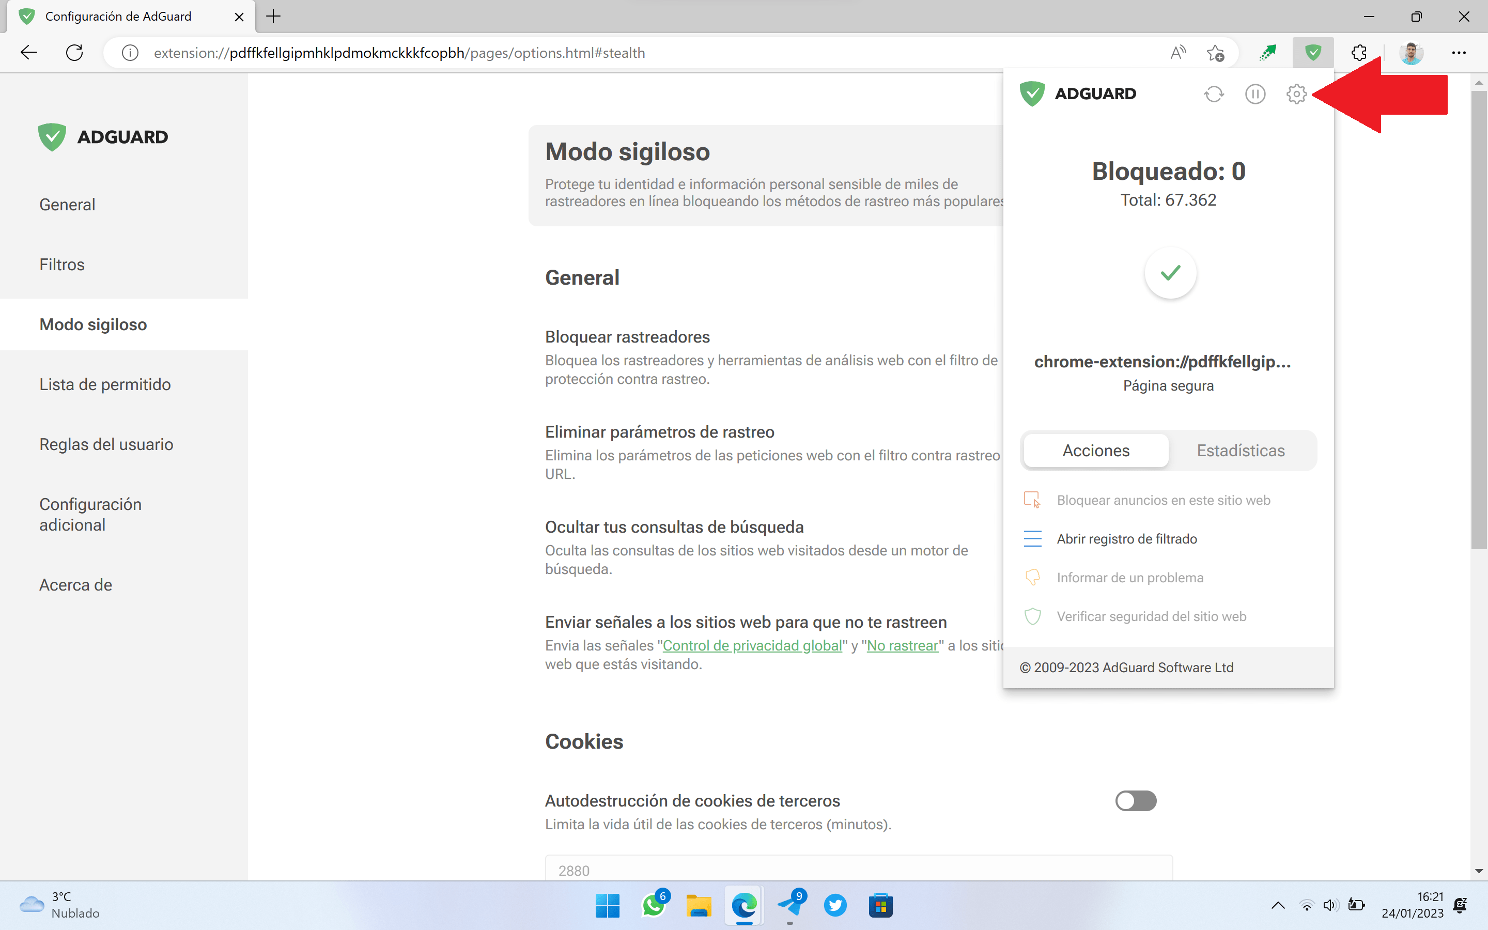Open Configuración adicional section
This screenshot has height=930, width=1488.
pyautogui.click(x=90, y=515)
